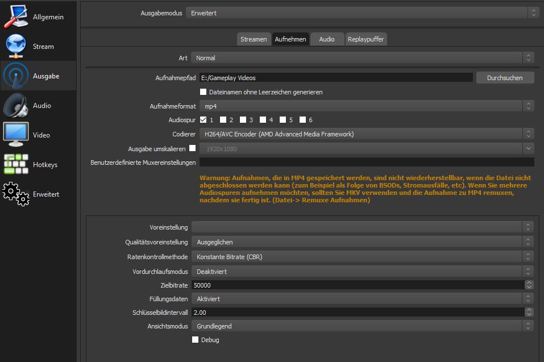The height and width of the screenshot is (362, 544).
Task: Click the Schlüsselbildintervall stepper arrows
Action: (529, 313)
